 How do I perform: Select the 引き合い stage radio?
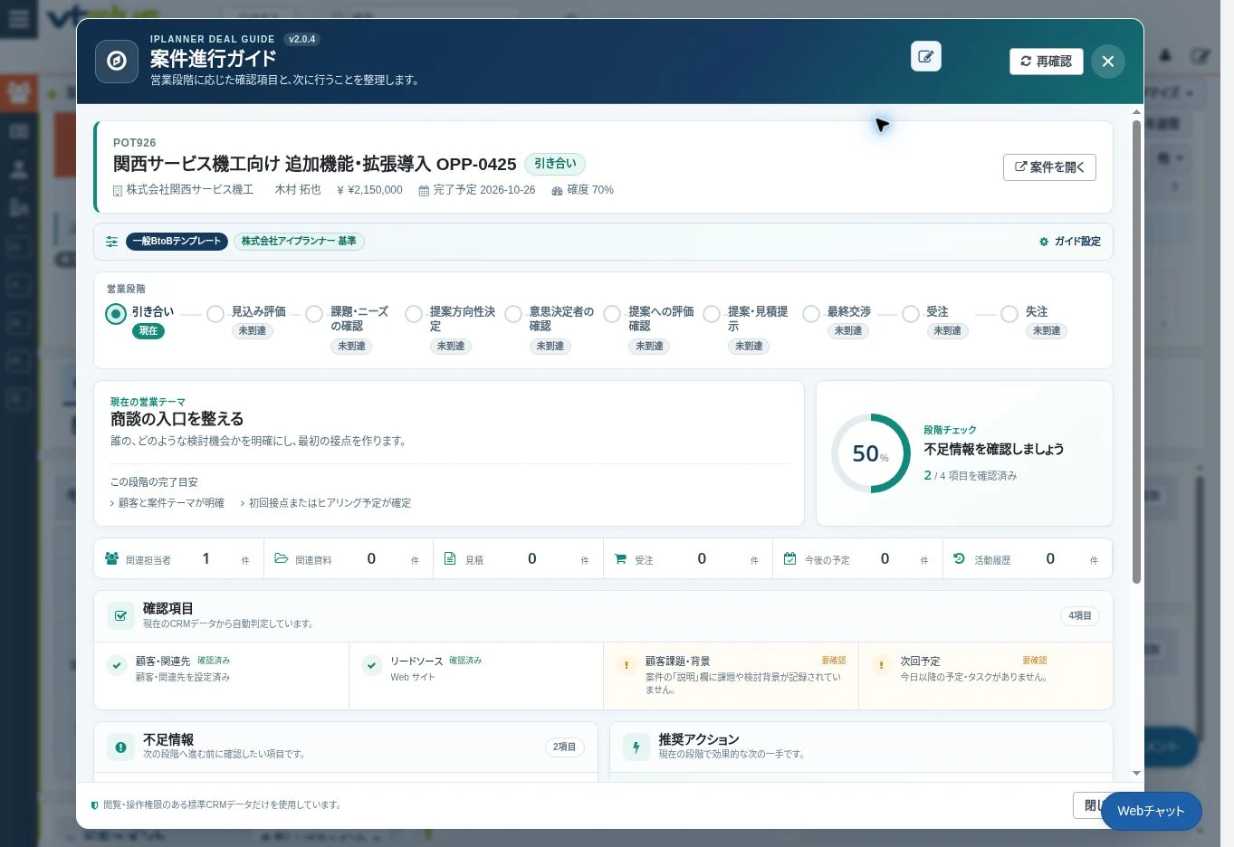pyautogui.click(x=116, y=314)
